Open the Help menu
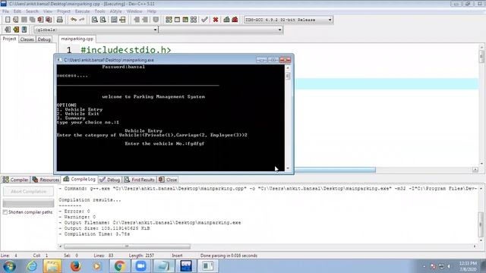The height and width of the screenshot is (273, 486). 152,11
